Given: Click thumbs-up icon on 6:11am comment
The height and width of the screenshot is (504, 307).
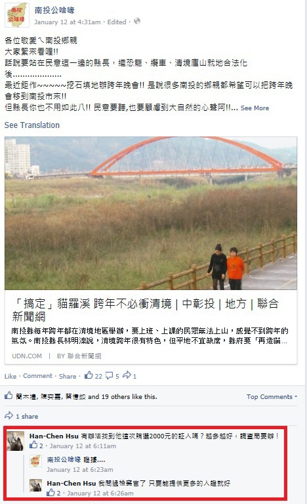Looking at the screenshot, I should click(33, 445).
